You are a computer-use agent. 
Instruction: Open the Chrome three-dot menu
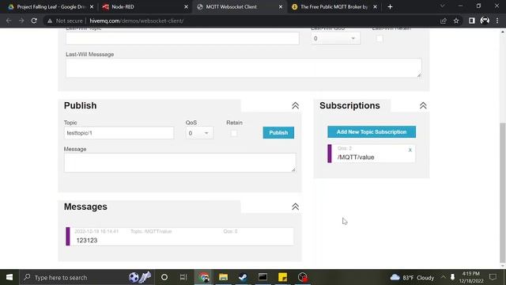click(x=497, y=21)
